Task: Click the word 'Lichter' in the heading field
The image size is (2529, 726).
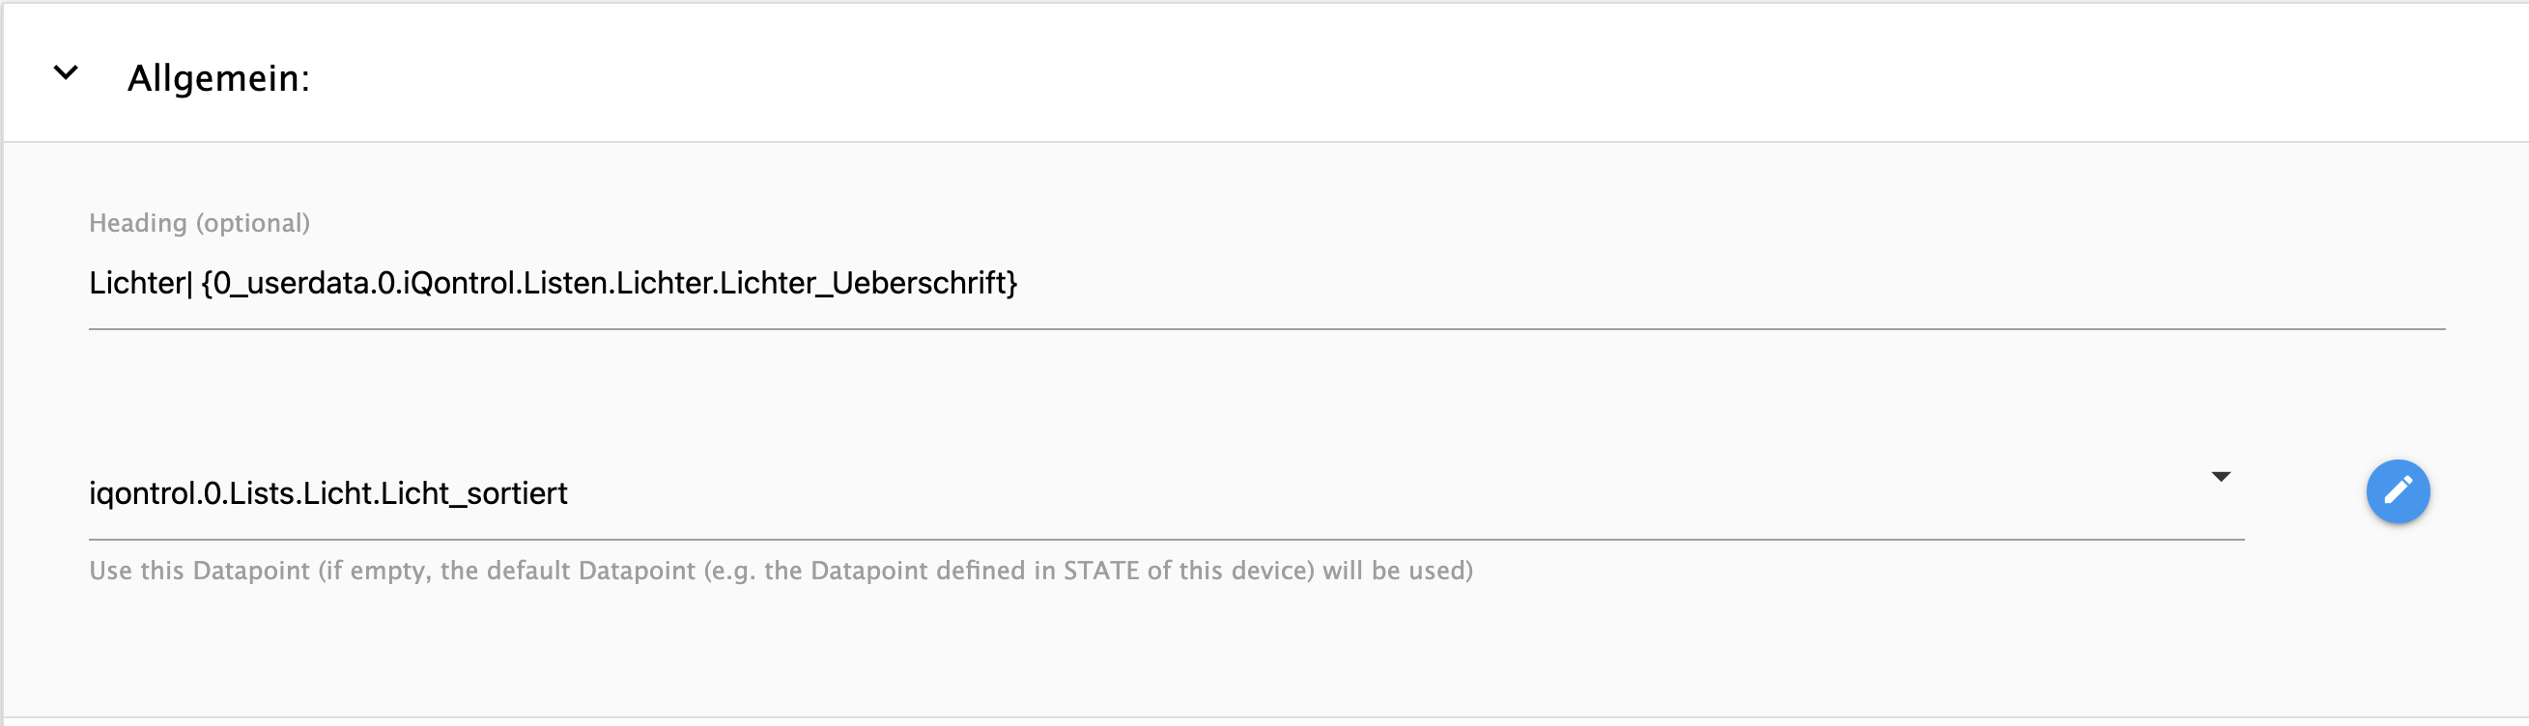Action: click(136, 283)
